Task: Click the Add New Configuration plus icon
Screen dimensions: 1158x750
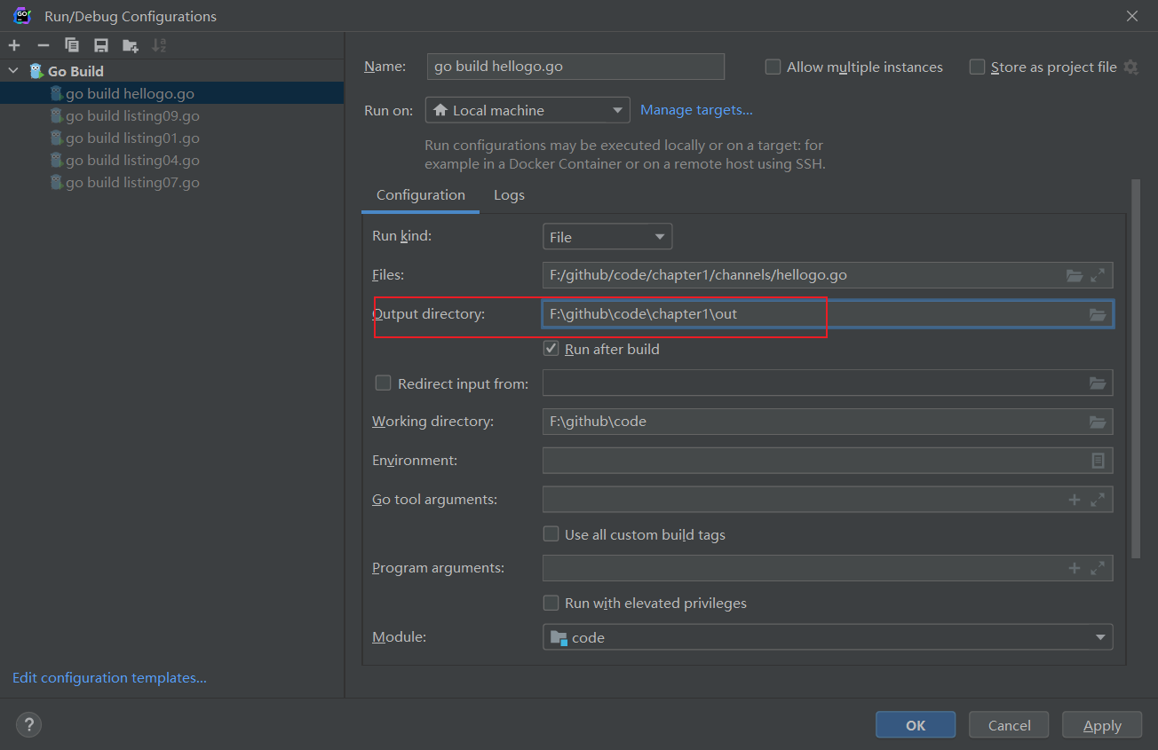Action: pos(14,45)
